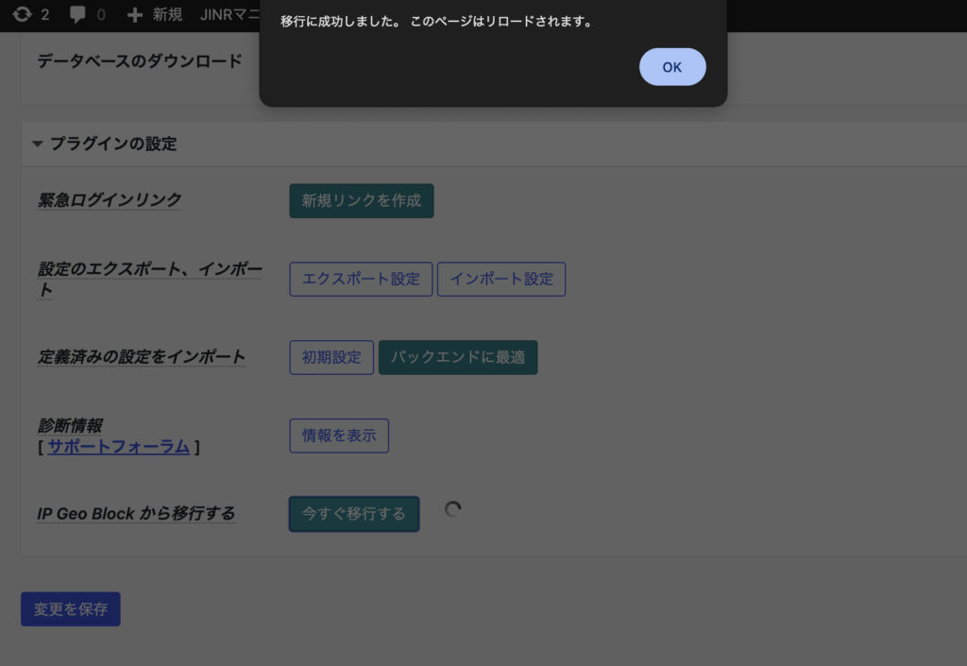The height and width of the screenshot is (666, 967).
Task: Save settings with 変更を保存 button
Action: (71, 609)
